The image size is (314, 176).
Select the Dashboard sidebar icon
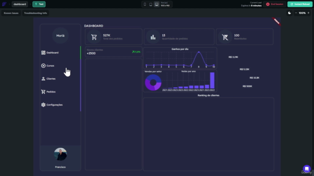[x=43, y=53]
